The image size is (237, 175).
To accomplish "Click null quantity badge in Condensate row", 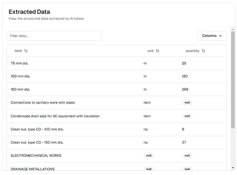I will coord(187,116).
